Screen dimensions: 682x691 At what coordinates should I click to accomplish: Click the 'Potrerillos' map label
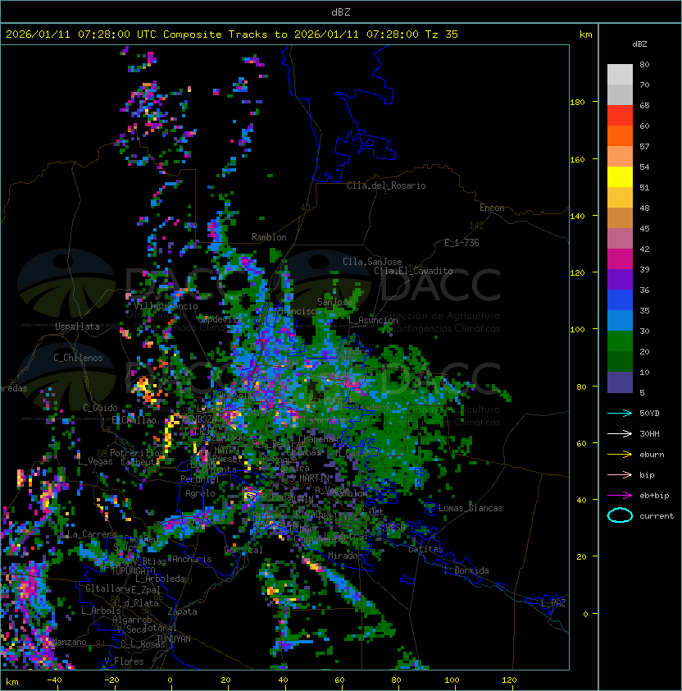point(137,452)
